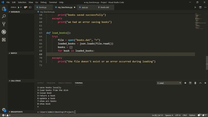Switch to the OUTPUT panel tab
The image size is (208, 117).
[x=40, y=83]
